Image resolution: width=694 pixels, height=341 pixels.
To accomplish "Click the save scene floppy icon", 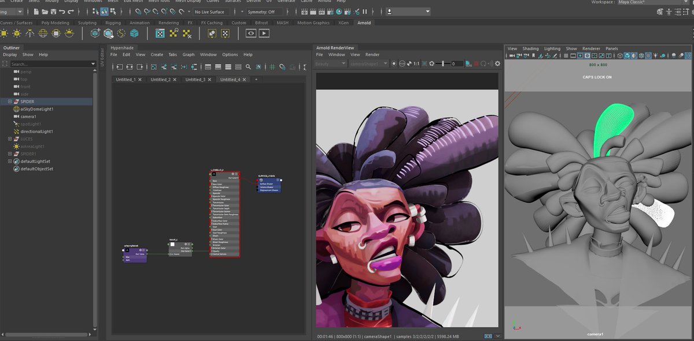I will click(53, 11).
